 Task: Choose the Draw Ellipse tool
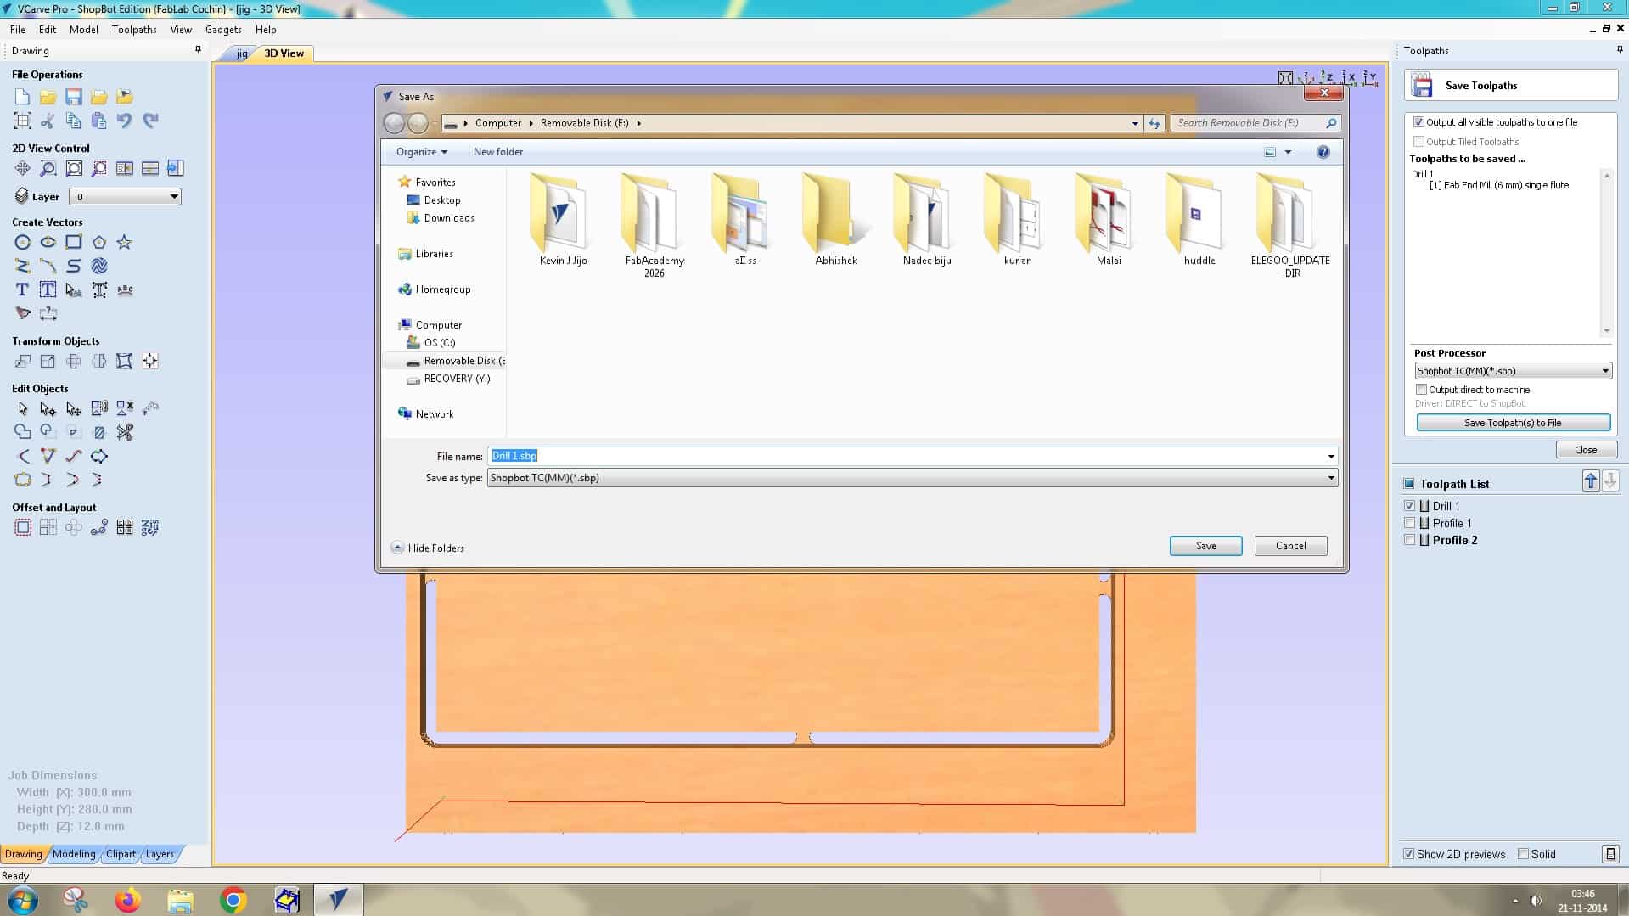(x=48, y=243)
